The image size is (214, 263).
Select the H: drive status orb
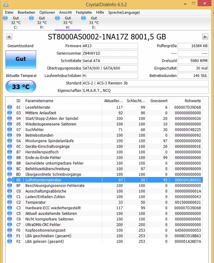57,18
